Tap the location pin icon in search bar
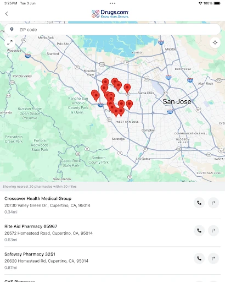 (12, 29)
